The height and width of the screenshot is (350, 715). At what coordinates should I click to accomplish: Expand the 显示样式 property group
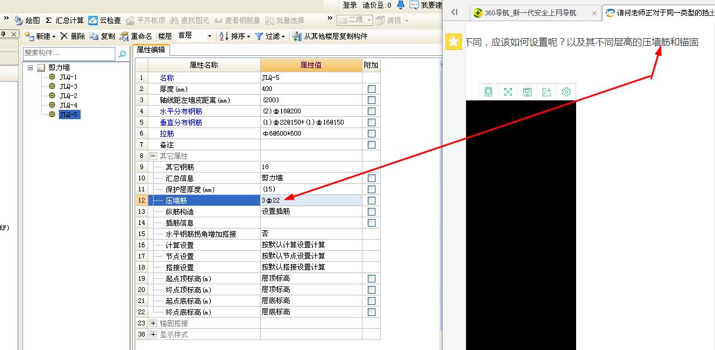154,334
